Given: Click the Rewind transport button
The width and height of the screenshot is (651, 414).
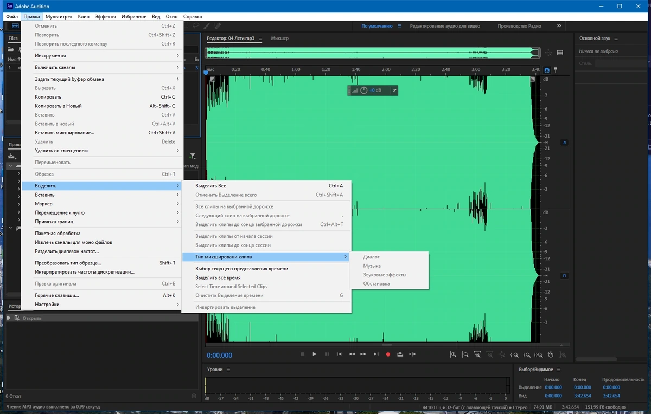Looking at the screenshot, I should click(352, 354).
